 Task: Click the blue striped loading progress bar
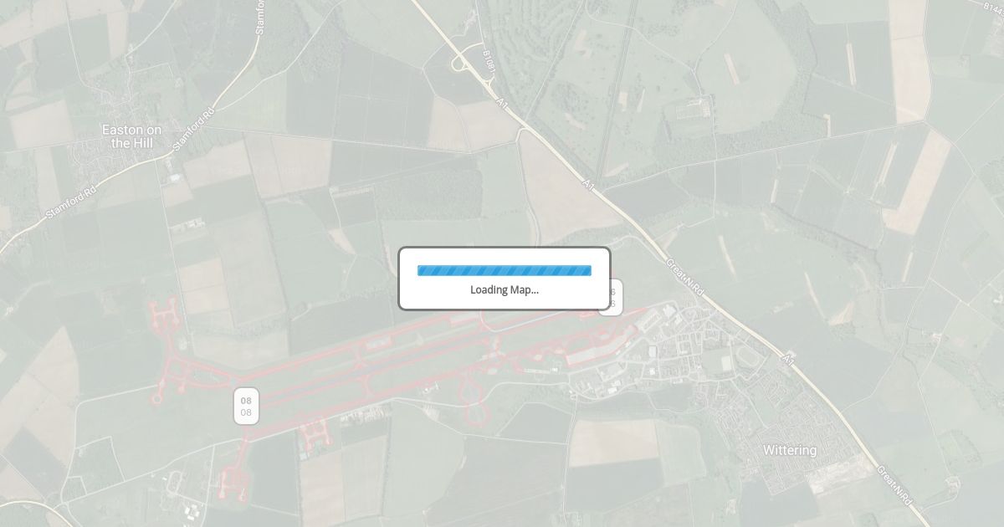click(x=505, y=270)
